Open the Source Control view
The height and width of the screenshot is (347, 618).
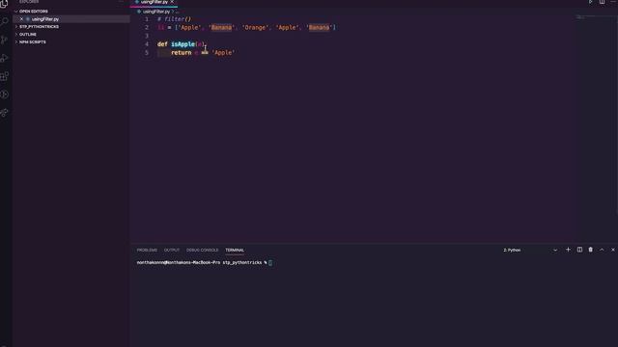point(4,40)
